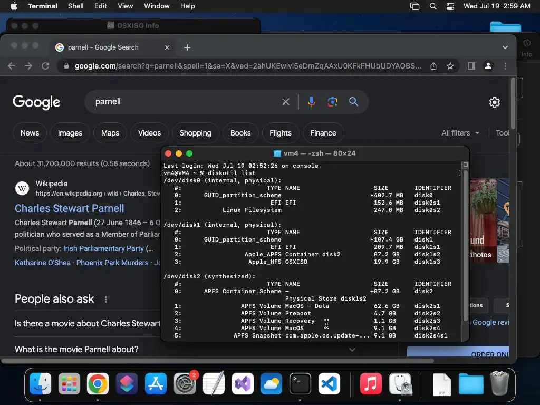Filter results by News
This screenshot has width=540, height=405.
30,133
